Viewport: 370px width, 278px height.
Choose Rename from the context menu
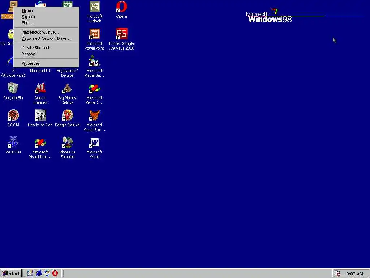[x=46, y=54]
